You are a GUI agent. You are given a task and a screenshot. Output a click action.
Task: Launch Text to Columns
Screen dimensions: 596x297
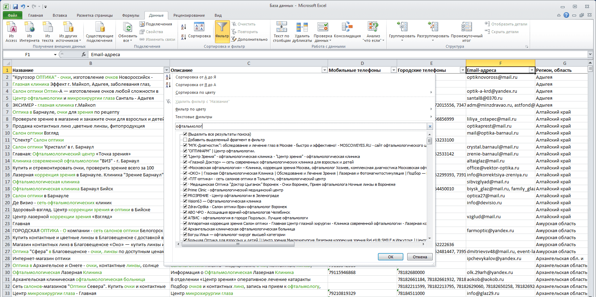[282, 32]
